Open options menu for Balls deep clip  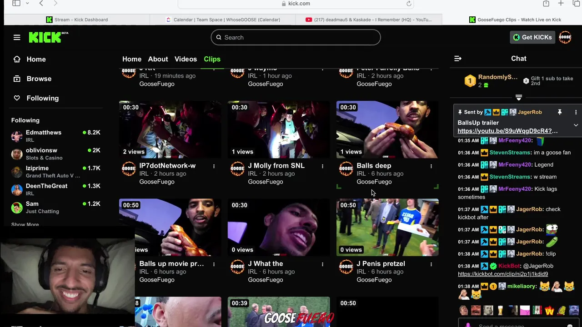click(x=431, y=166)
